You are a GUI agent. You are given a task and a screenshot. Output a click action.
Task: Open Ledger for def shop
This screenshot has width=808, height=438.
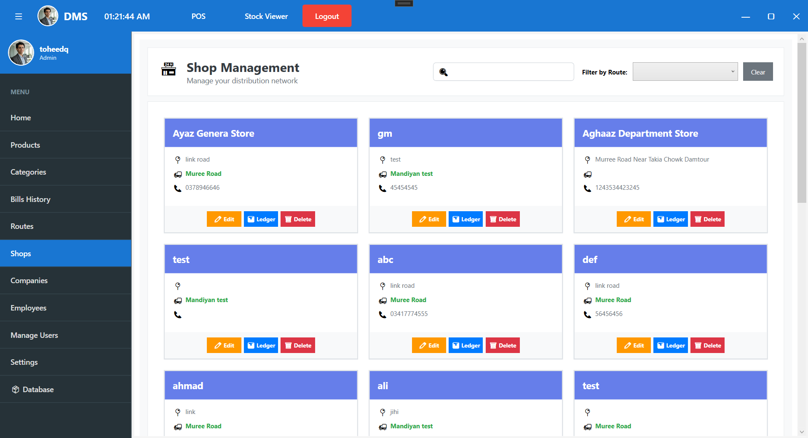(671, 345)
